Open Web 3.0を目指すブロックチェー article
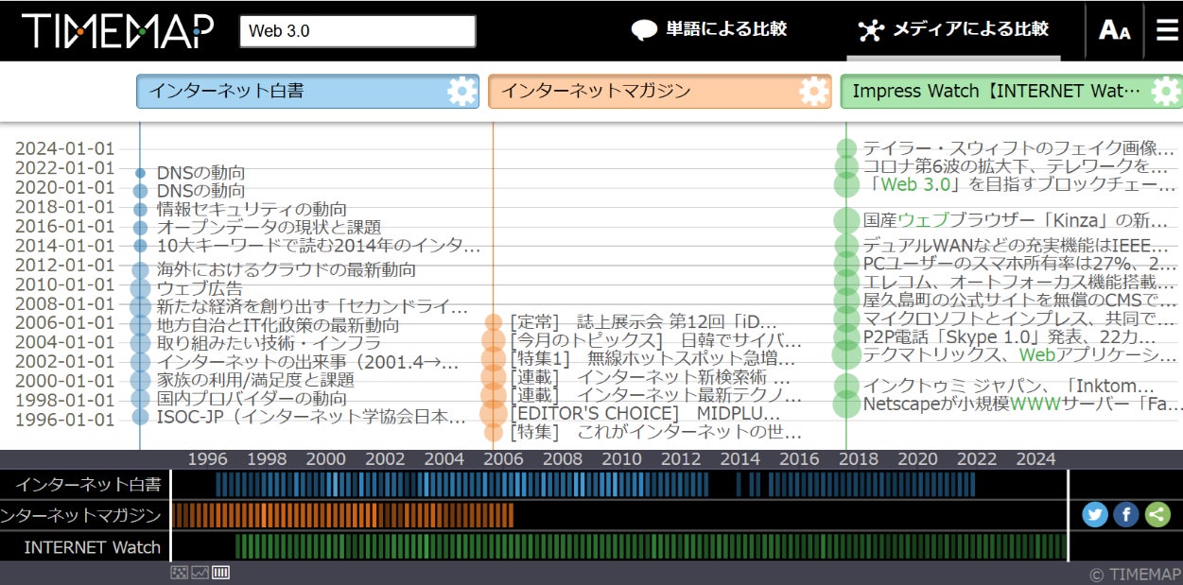The width and height of the screenshot is (1183, 585). click(x=1019, y=184)
